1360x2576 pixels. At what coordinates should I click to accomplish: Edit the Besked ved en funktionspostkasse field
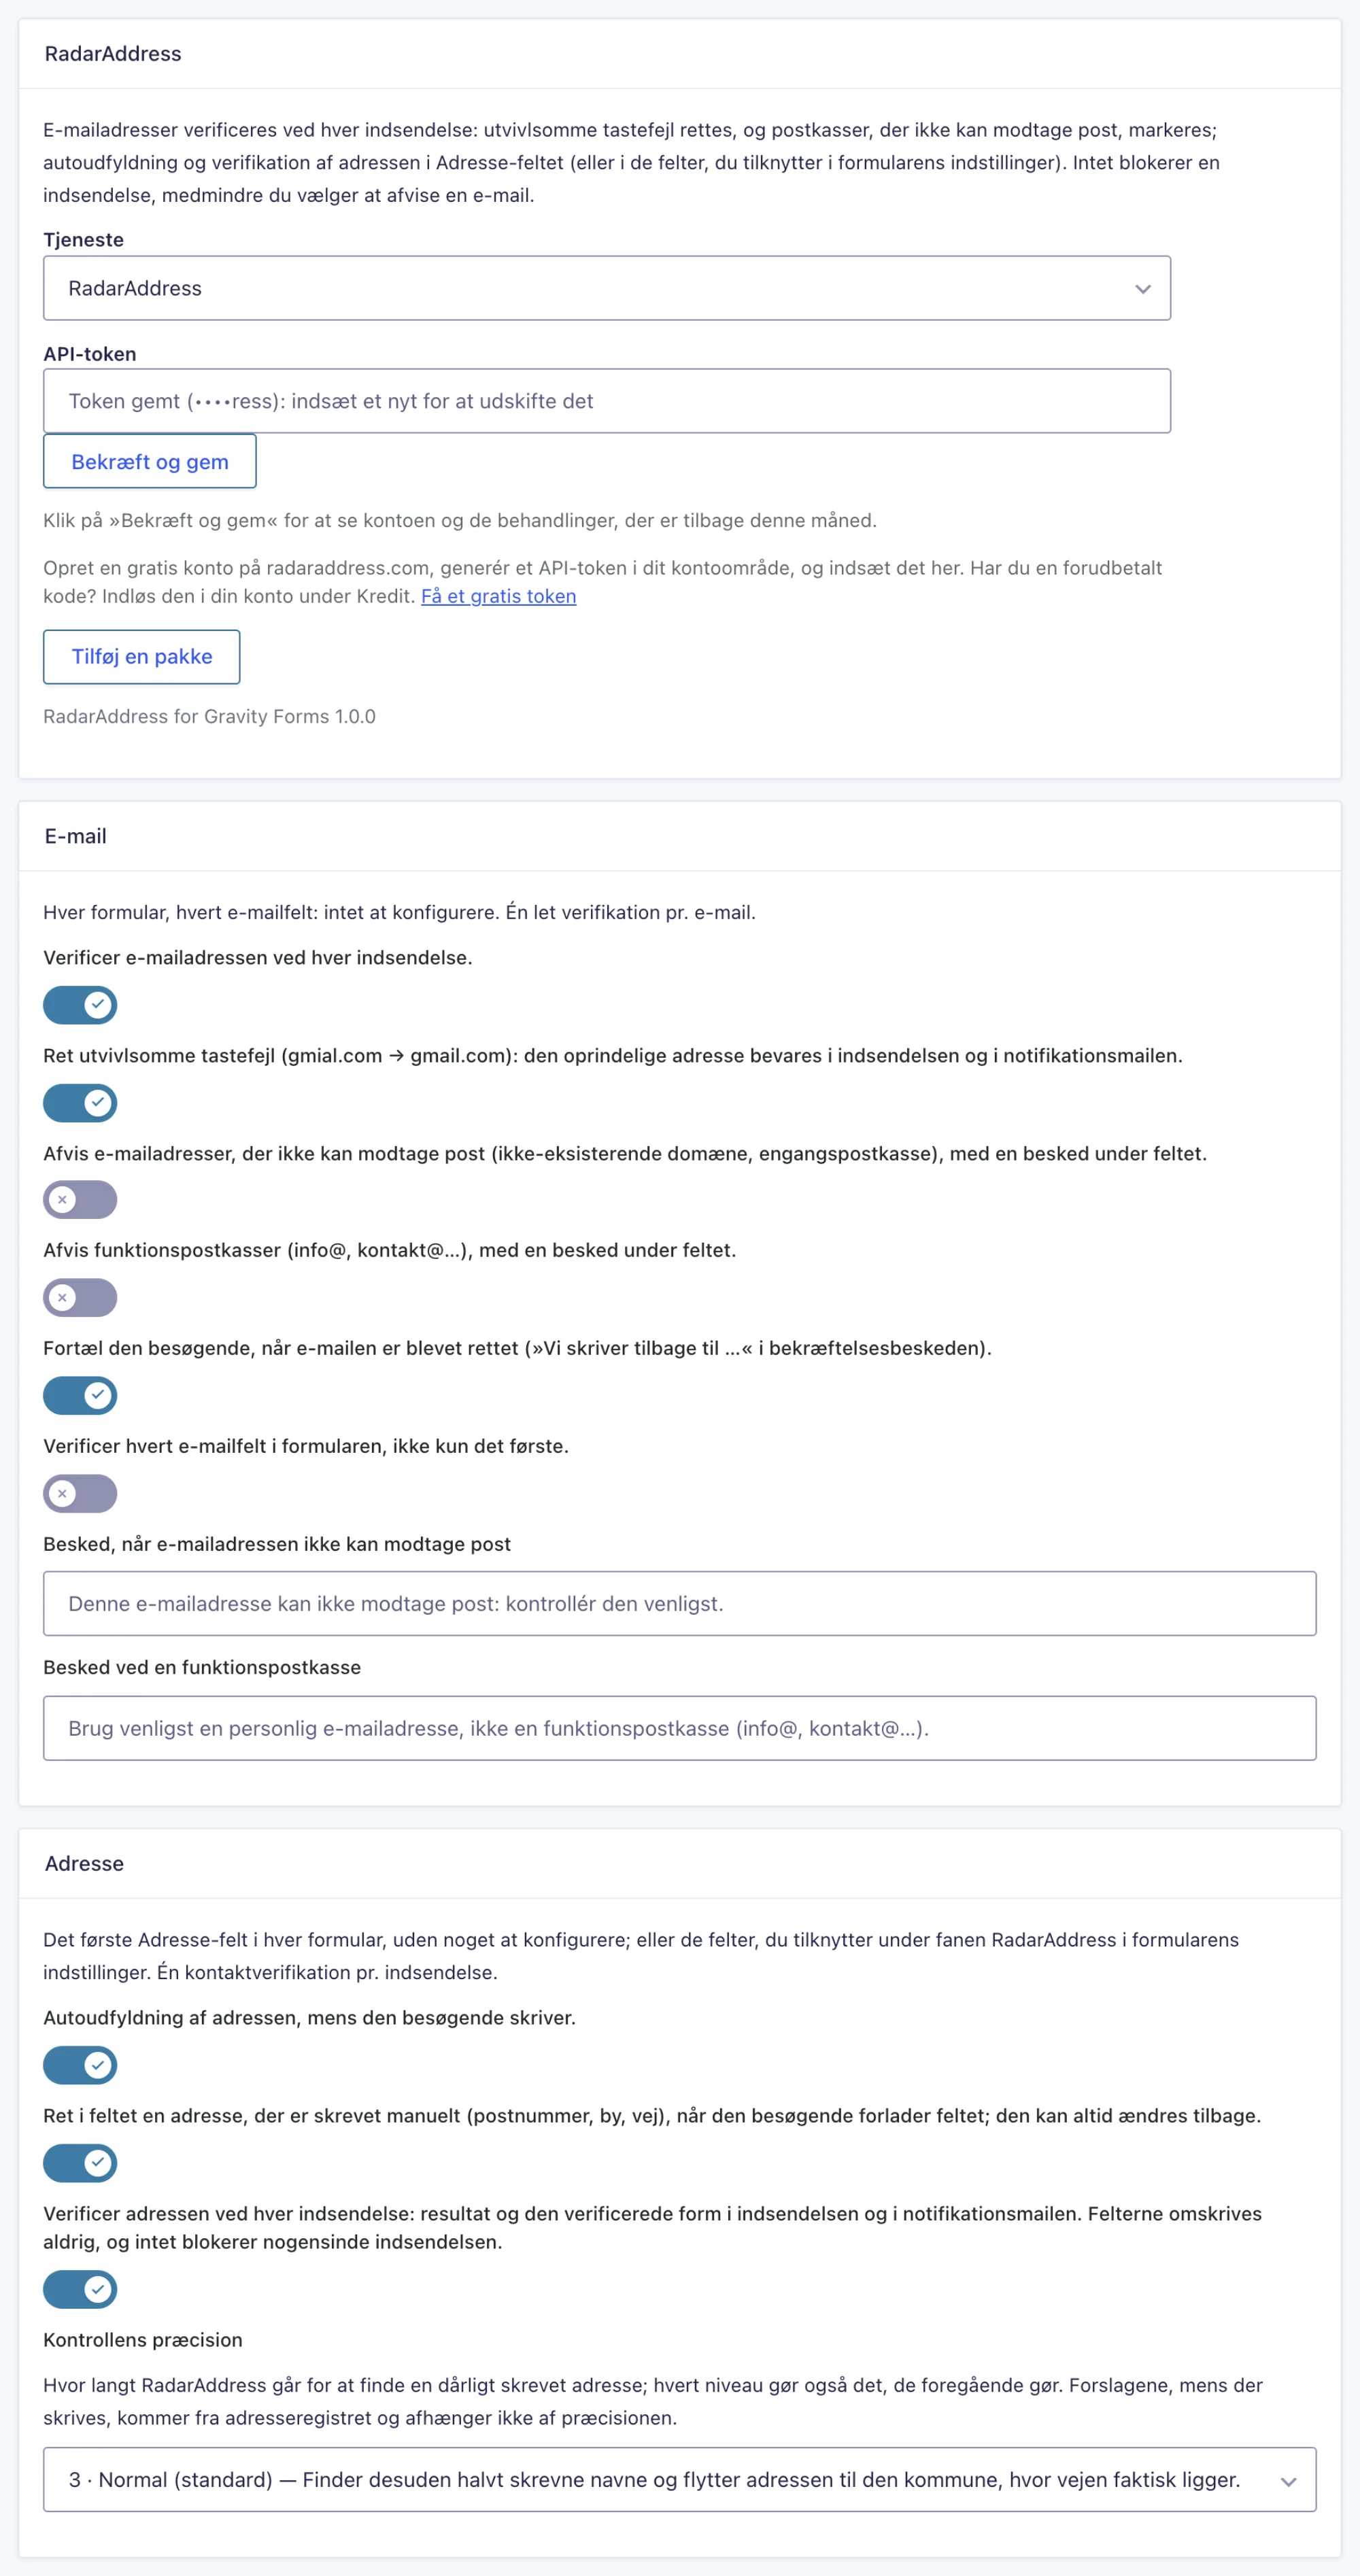click(679, 1728)
